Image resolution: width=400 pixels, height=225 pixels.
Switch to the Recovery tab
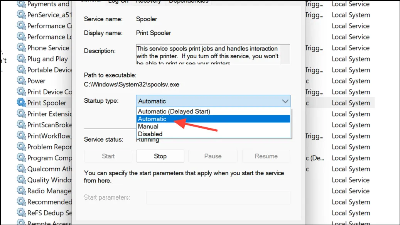(x=148, y=2)
